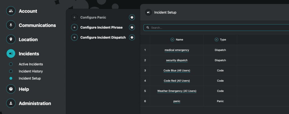This screenshot has width=289, height=114.
Task: Open help for Configure Incident Dispatch
Action: click(x=132, y=37)
